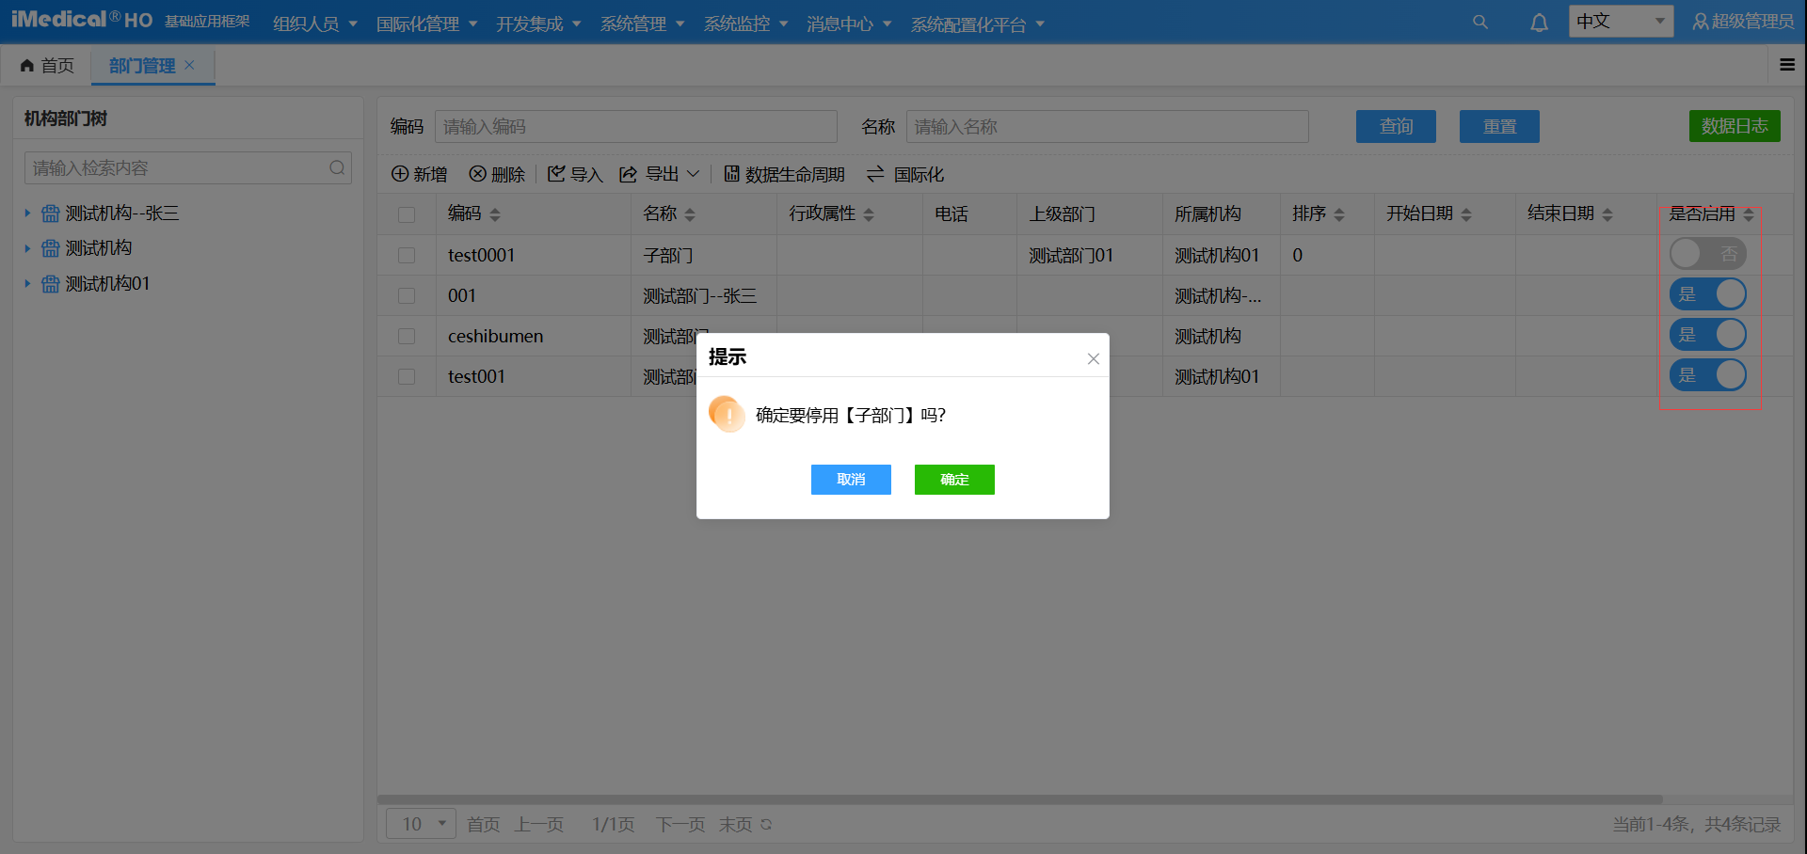Screen dimensions: 1807x854
Task: Open the notification bell icon
Action: click(1539, 23)
